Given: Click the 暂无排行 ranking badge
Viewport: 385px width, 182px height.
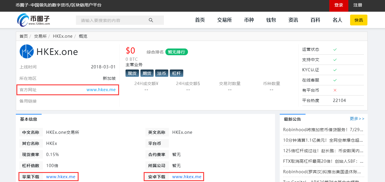Looking at the screenshot, I should point(177,52).
